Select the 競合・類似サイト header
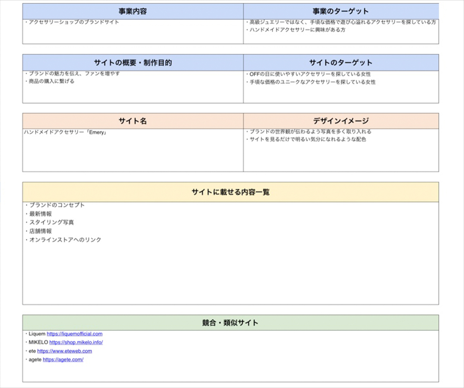 coord(230,323)
